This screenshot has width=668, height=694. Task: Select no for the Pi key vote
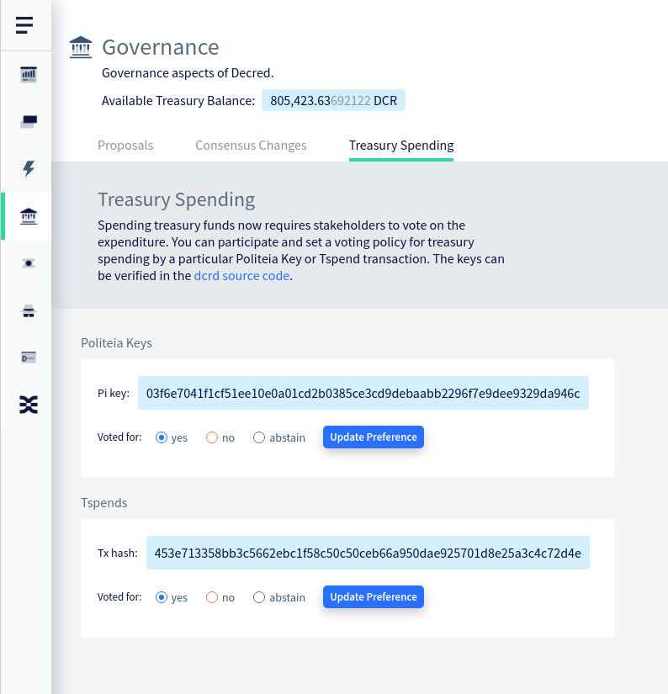point(212,437)
